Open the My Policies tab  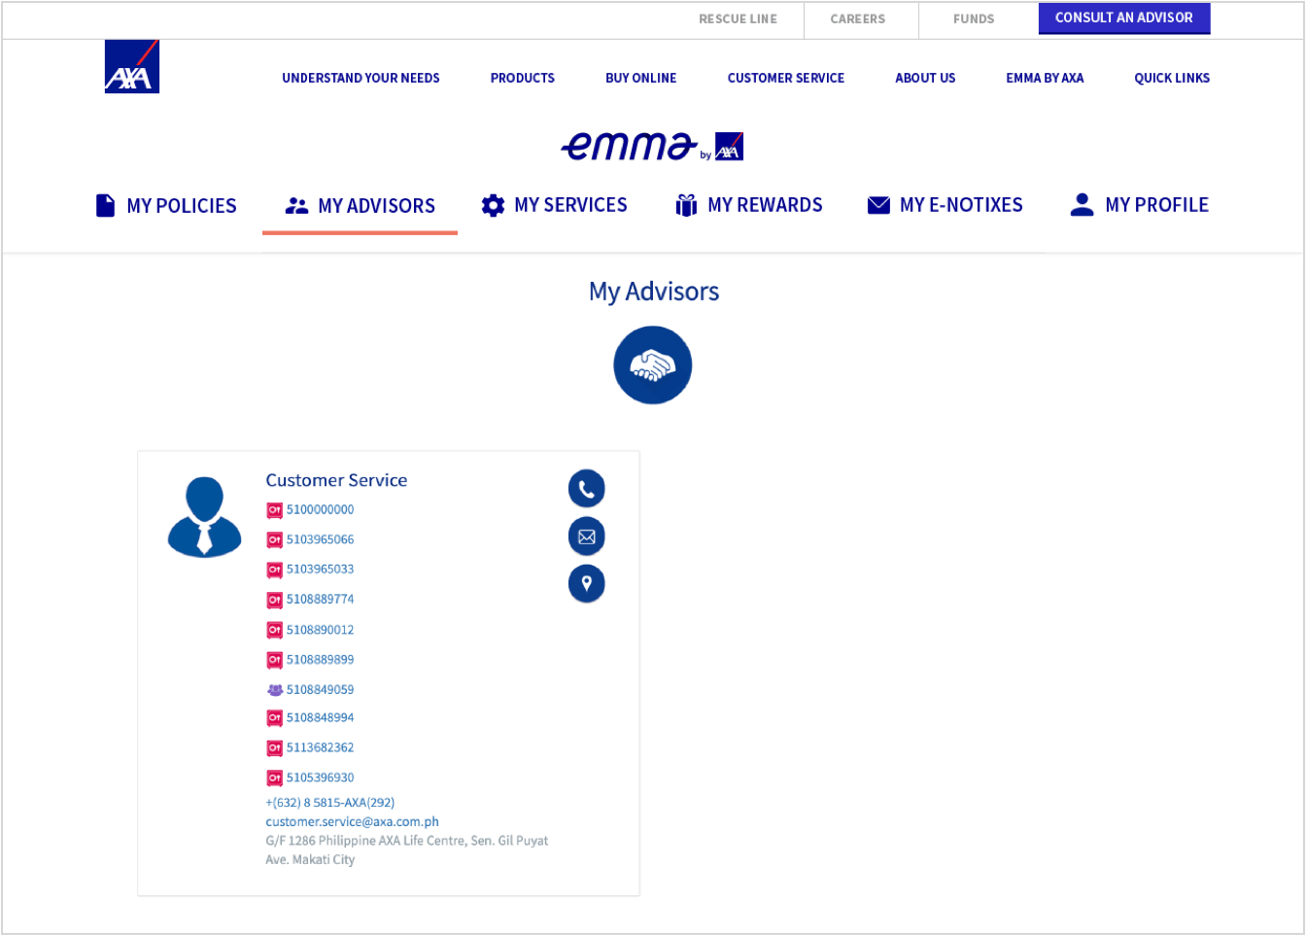coord(166,206)
